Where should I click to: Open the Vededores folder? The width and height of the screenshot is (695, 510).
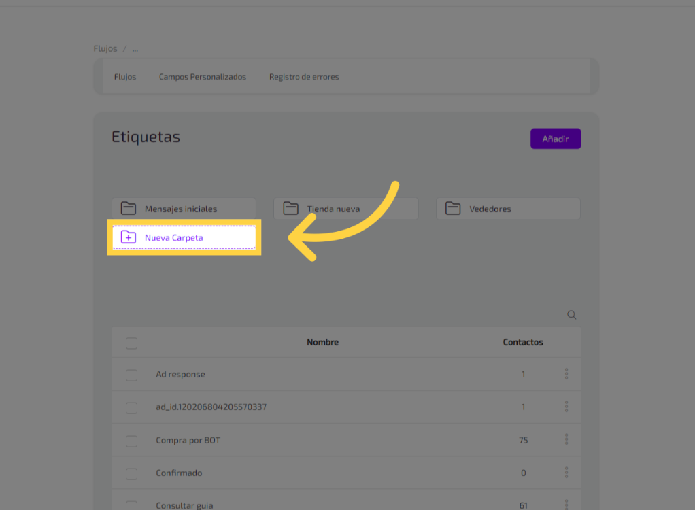click(x=508, y=209)
